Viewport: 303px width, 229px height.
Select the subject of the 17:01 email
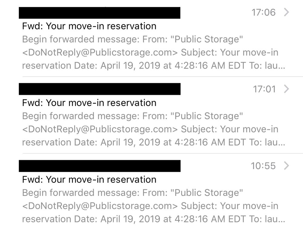pyautogui.click(x=89, y=103)
